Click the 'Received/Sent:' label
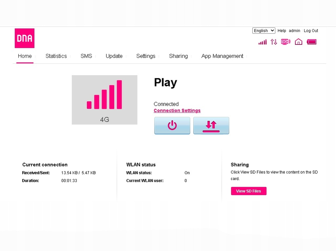This screenshot has height=251, width=336. point(36,173)
